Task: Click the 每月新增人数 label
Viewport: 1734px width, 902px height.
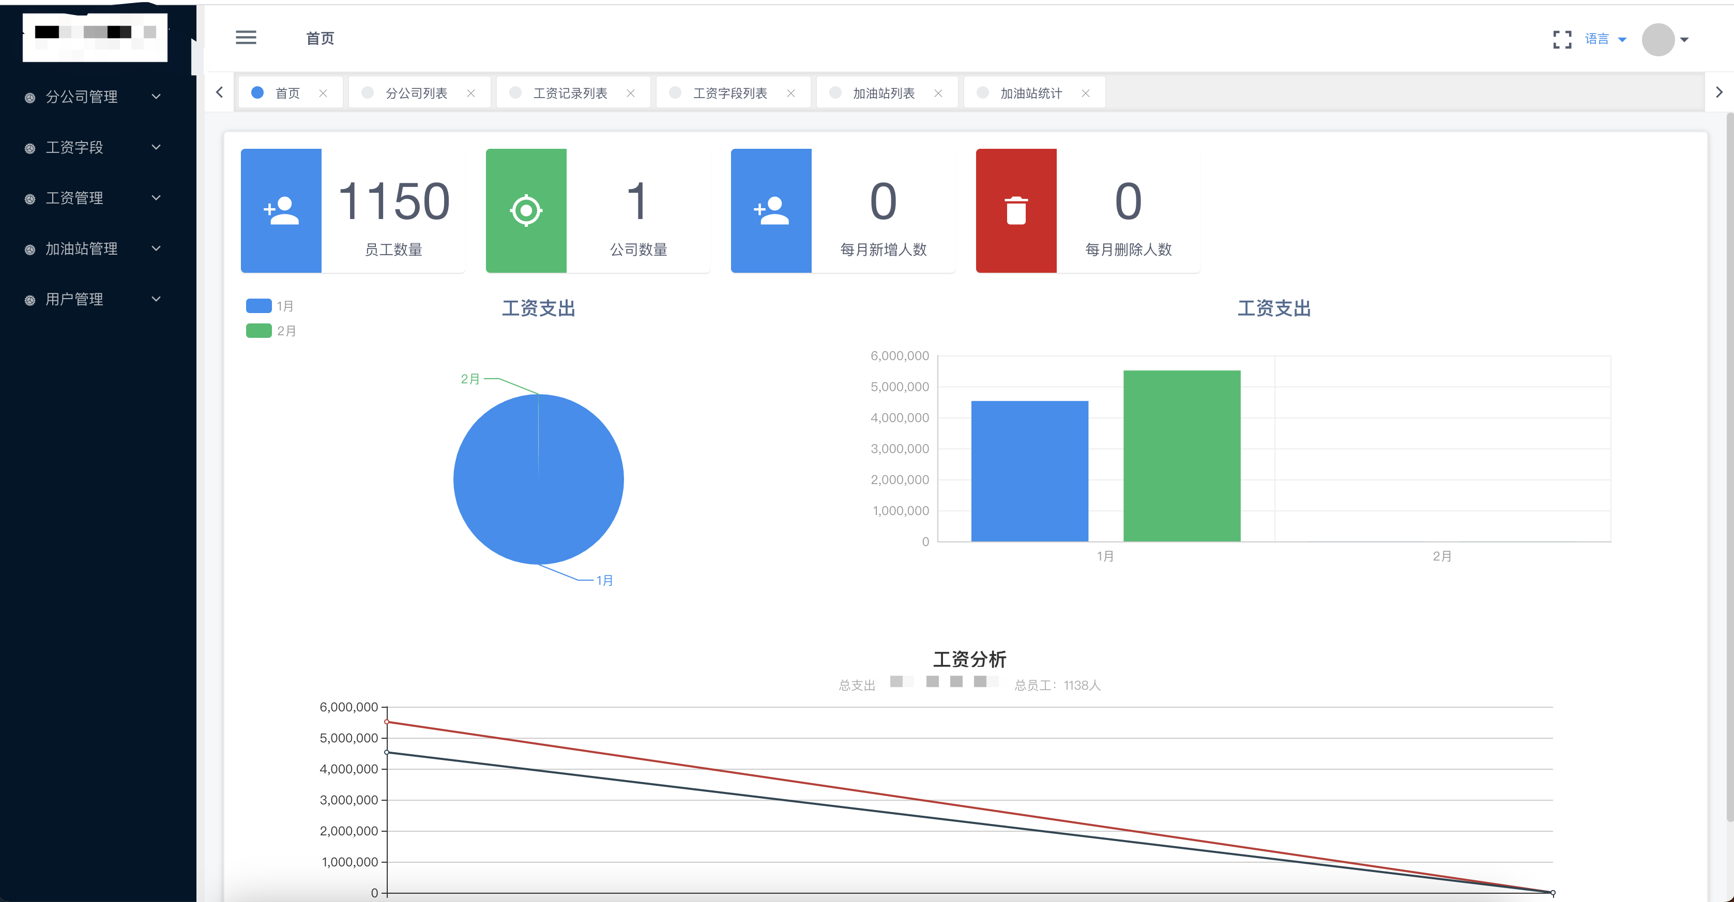Action: [x=883, y=250]
